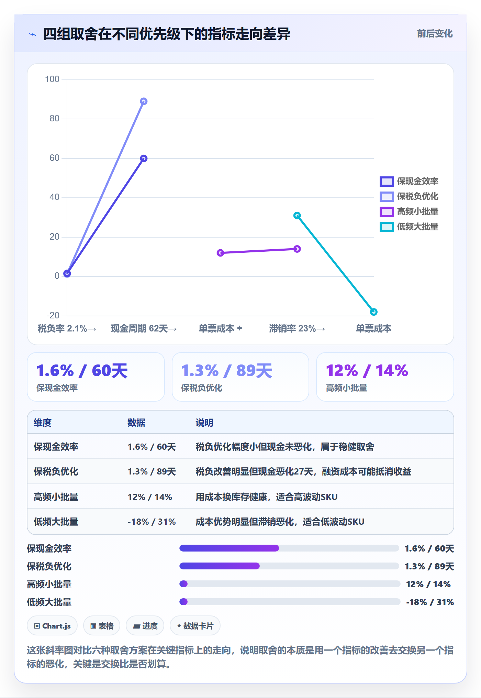481x698 pixels.
Task: Click the 高频小批量 progress bar
Action: (290, 584)
